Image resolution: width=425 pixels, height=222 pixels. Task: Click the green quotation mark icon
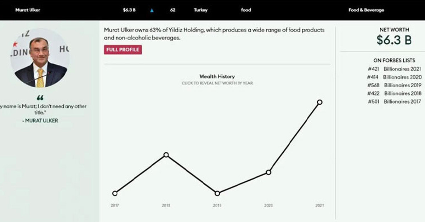coord(40,98)
